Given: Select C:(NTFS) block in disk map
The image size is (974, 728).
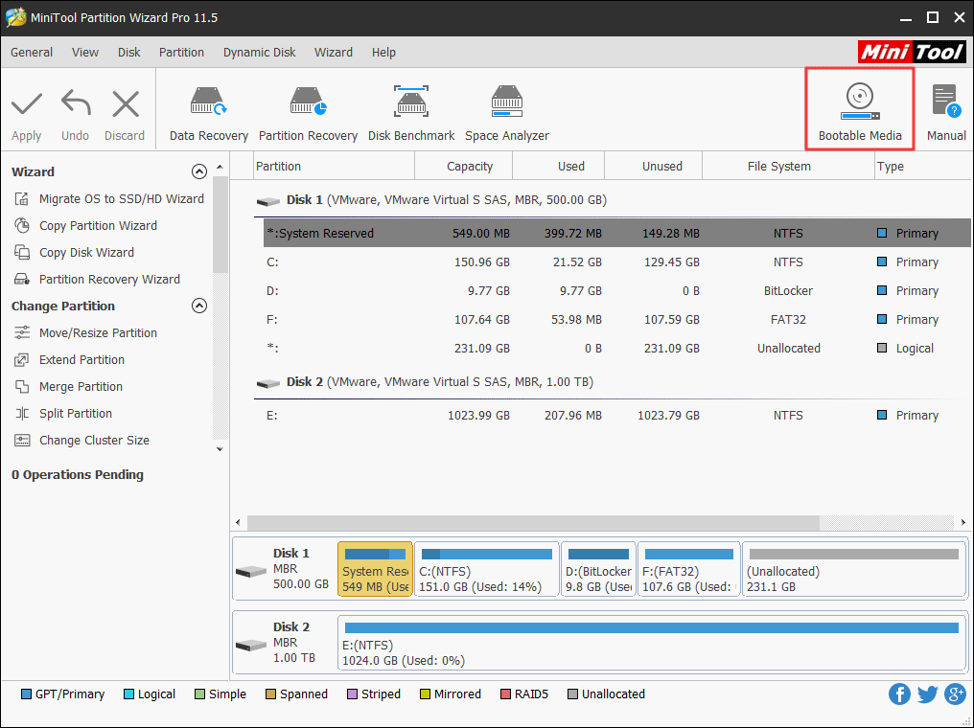Looking at the screenshot, I should [x=486, y=569].
